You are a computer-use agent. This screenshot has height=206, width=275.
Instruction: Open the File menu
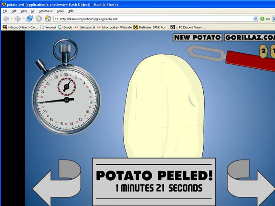(5, 11)
